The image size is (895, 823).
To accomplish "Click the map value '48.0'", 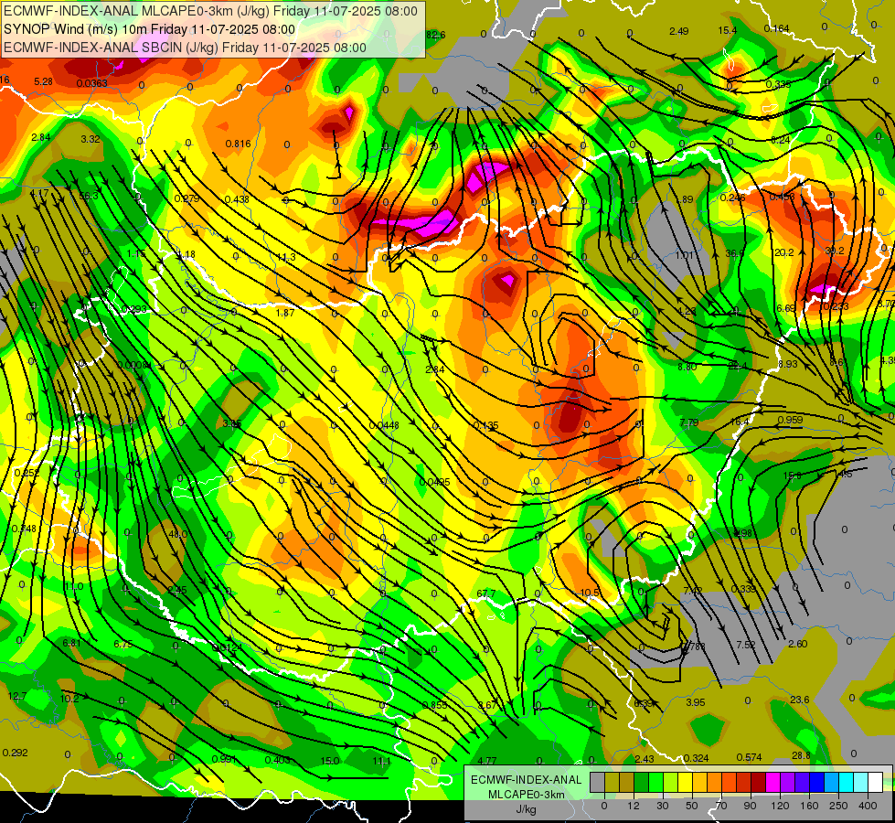I will click(x=178, y=534).
